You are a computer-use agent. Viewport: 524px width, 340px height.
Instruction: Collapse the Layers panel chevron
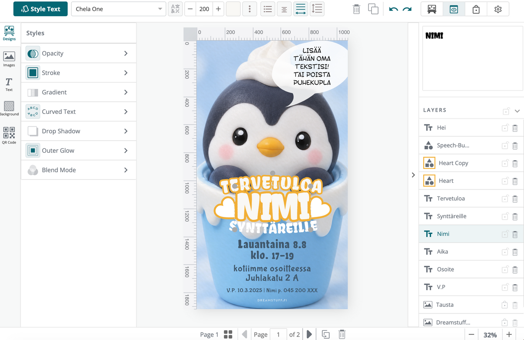[x=517, y=111]
